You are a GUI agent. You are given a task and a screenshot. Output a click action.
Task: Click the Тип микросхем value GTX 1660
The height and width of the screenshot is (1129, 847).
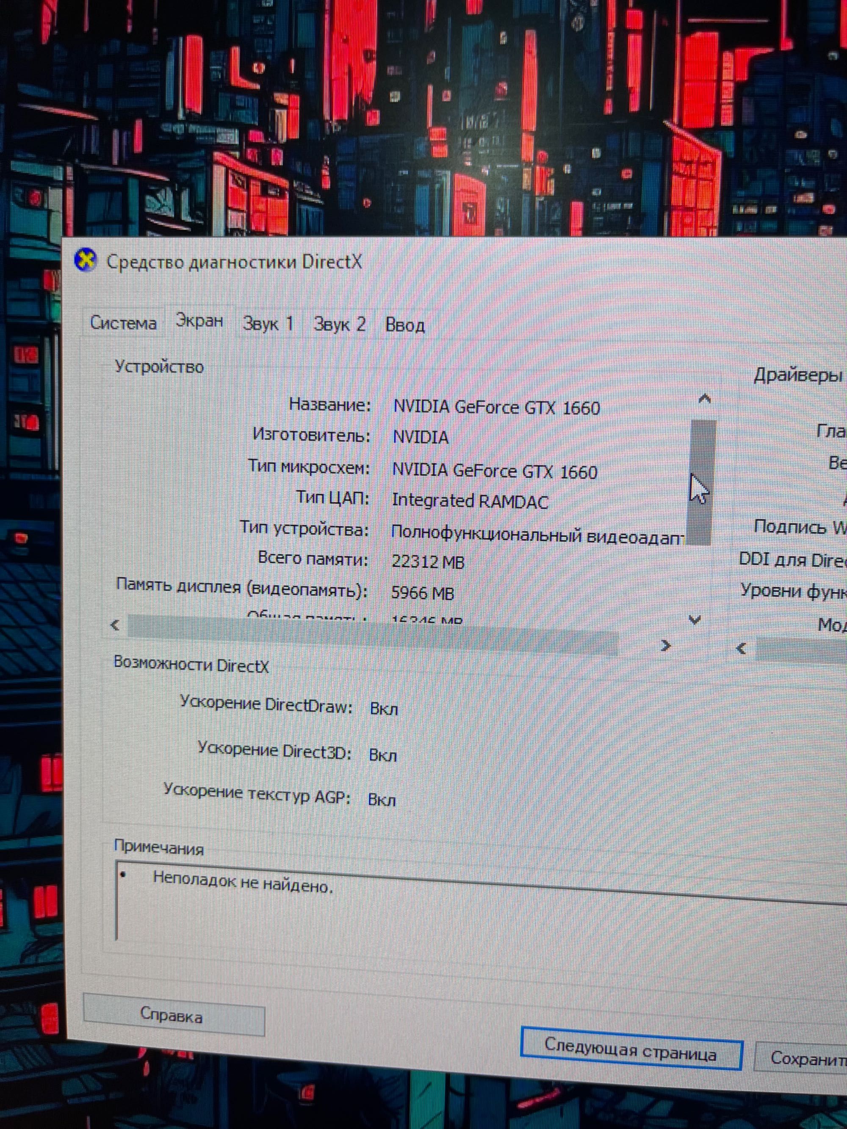(495, 471)
